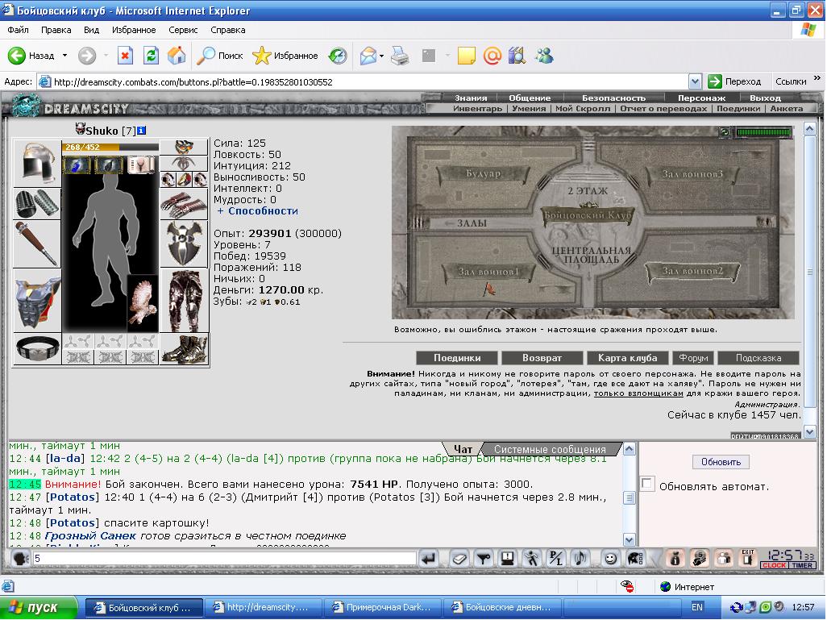Open the Back button history dropdown arrow
827x620 pixels.
64,56
